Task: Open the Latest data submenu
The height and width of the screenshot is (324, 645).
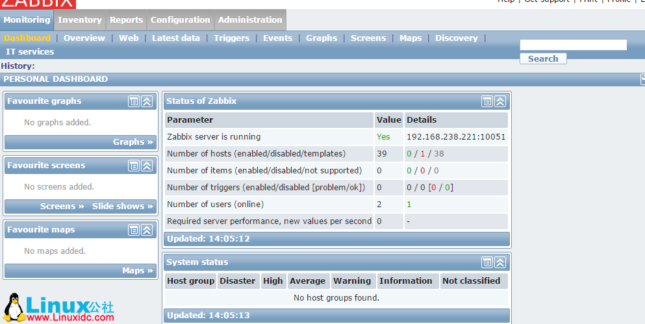Action: tap(176, 38)
